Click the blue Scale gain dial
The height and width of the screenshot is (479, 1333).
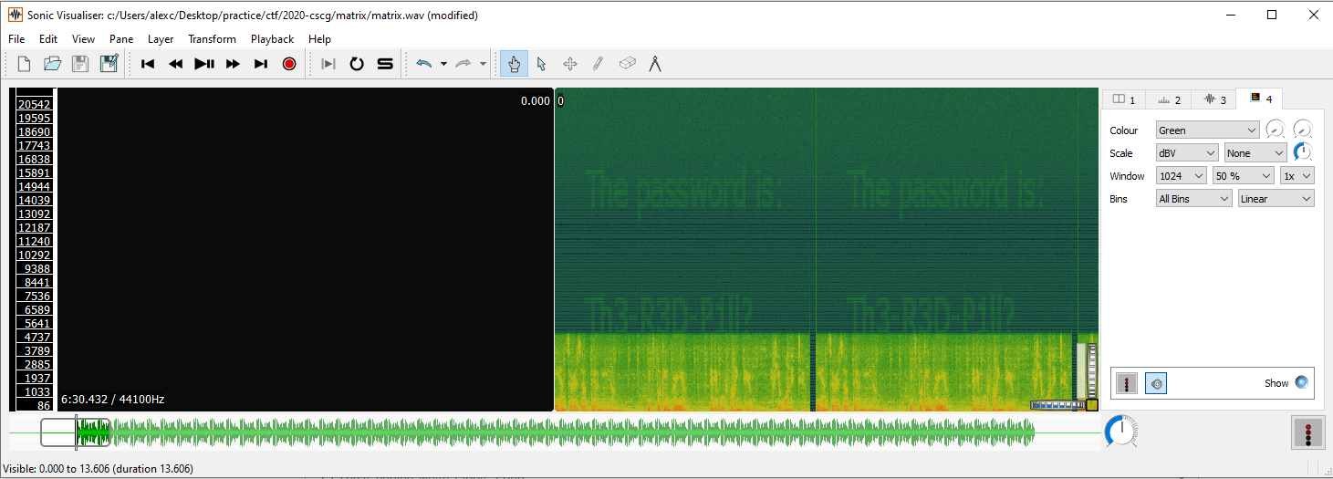1303,152
